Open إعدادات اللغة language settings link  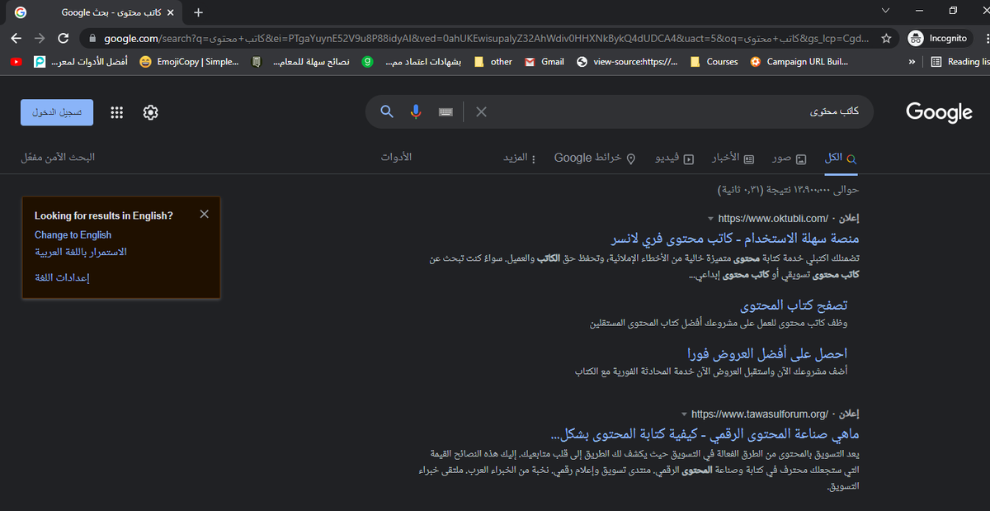tap(62, 277)
